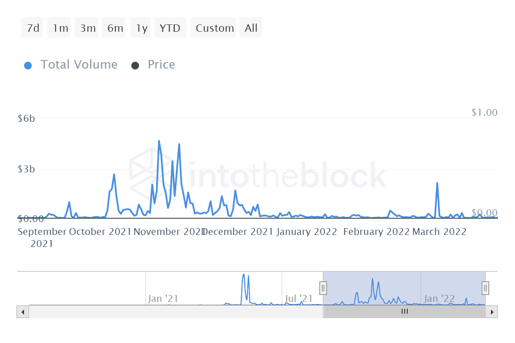Switch chart range to 1m
The height and width of the screenshot is (343, 515).
click(61, 28)
